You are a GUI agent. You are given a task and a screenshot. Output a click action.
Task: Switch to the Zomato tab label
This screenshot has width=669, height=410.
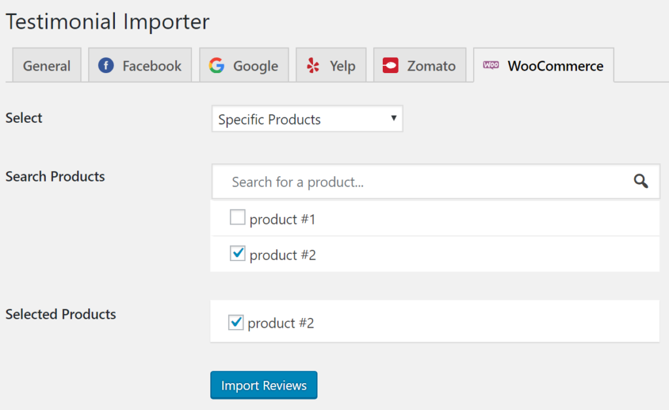(431, 66)
